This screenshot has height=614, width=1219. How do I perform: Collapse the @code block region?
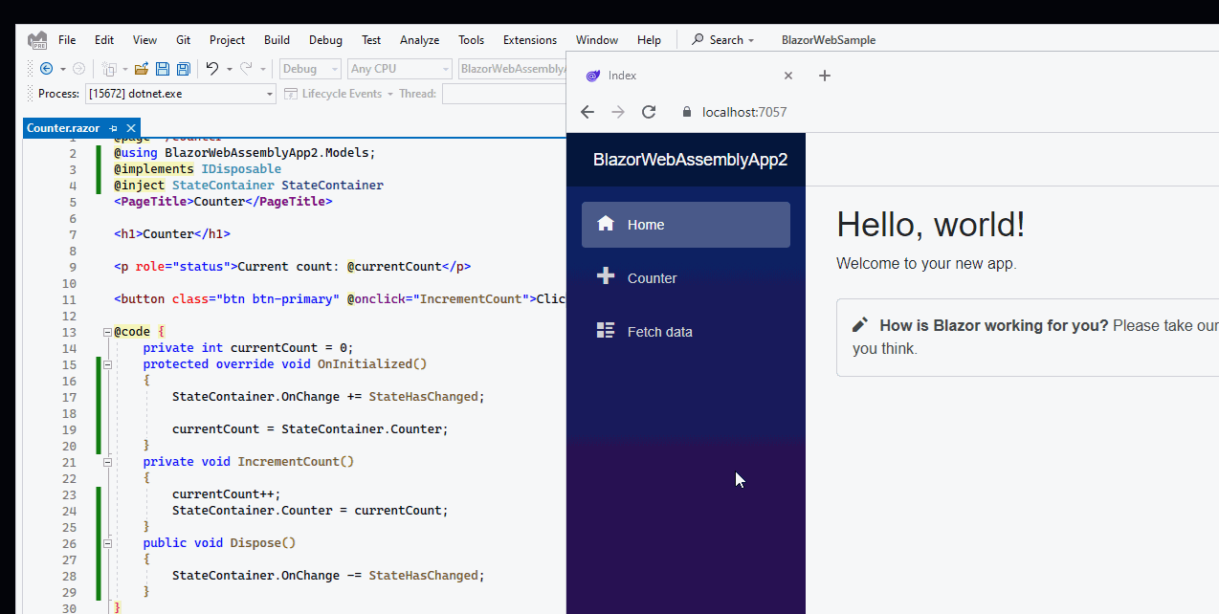(105, 331)
